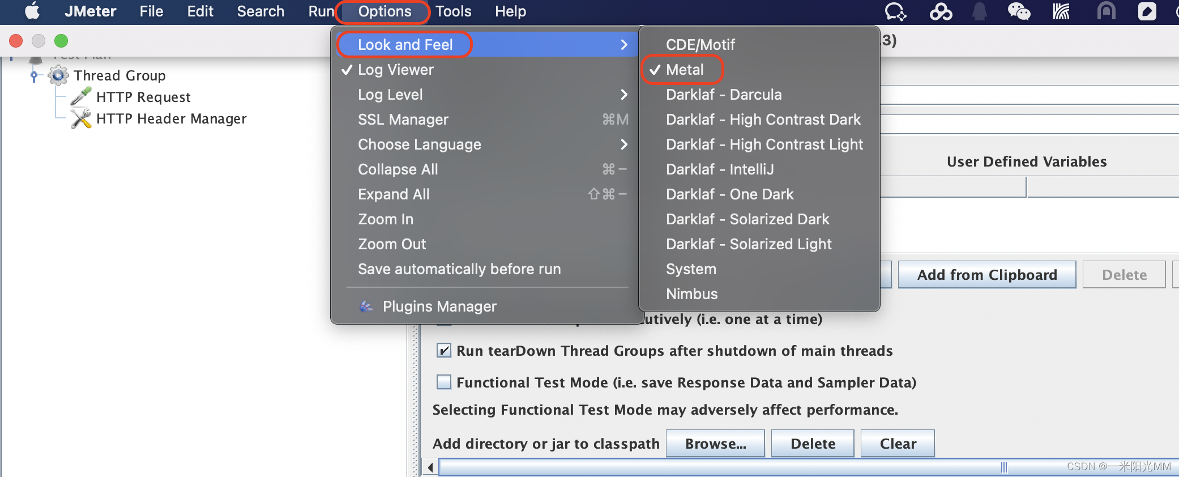The height and width of the screenshot is (477, 1179).
Task: Enable Functional Test Mode checkbox
Action: (x=444, y=382)
